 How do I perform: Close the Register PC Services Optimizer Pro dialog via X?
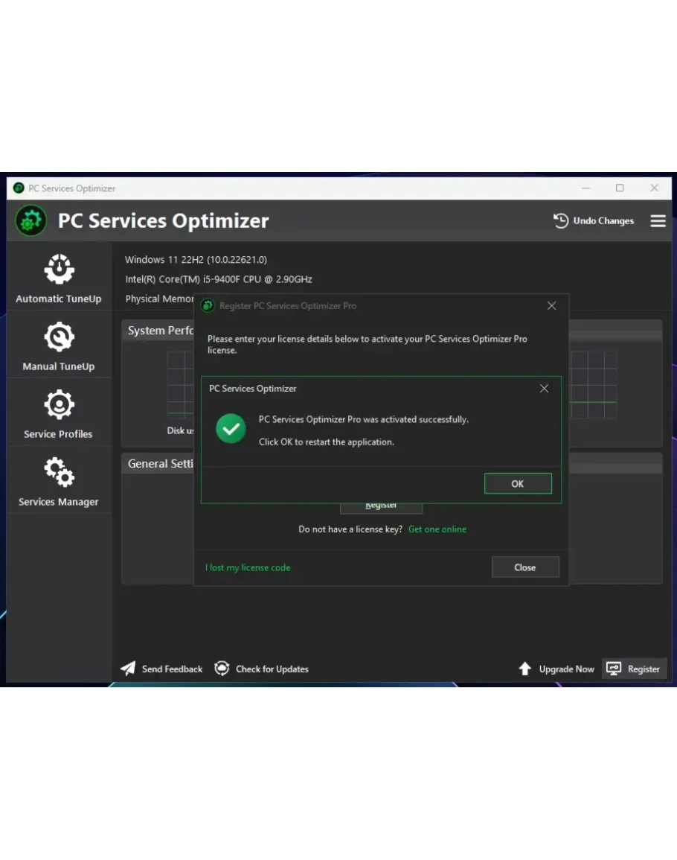(x=551, y=306)
